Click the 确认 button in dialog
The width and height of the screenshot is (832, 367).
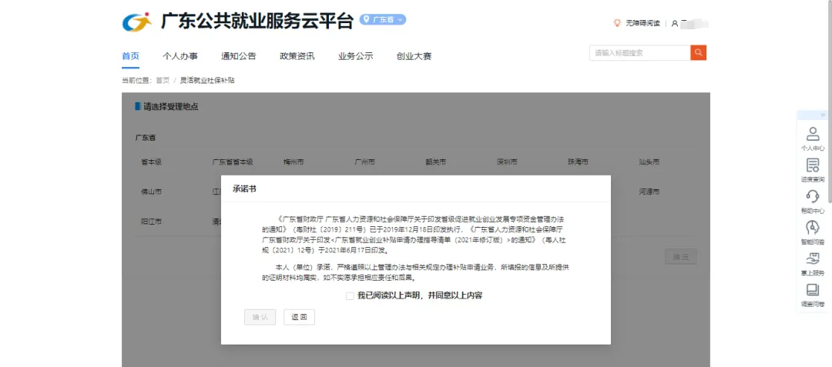(x=260, y=317)
